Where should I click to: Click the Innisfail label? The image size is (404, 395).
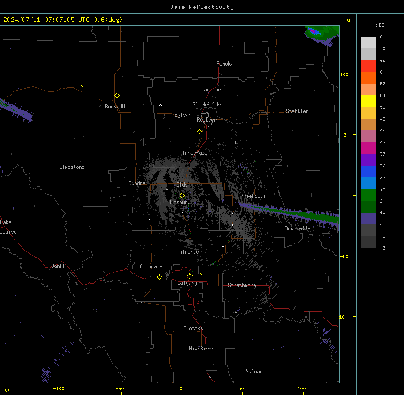click(x=195, y=153)
